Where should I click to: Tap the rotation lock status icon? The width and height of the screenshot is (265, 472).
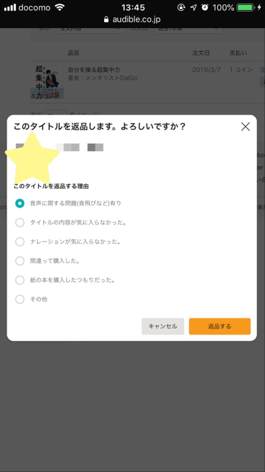(x=181, y=7)
